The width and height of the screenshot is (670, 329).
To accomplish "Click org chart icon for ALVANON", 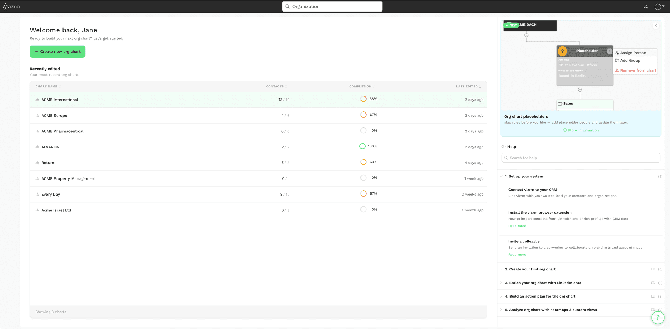I will pos(37,147).
